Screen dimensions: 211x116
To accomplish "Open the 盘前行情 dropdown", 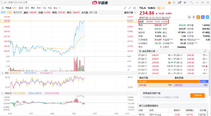I will [x=130, y=13].
